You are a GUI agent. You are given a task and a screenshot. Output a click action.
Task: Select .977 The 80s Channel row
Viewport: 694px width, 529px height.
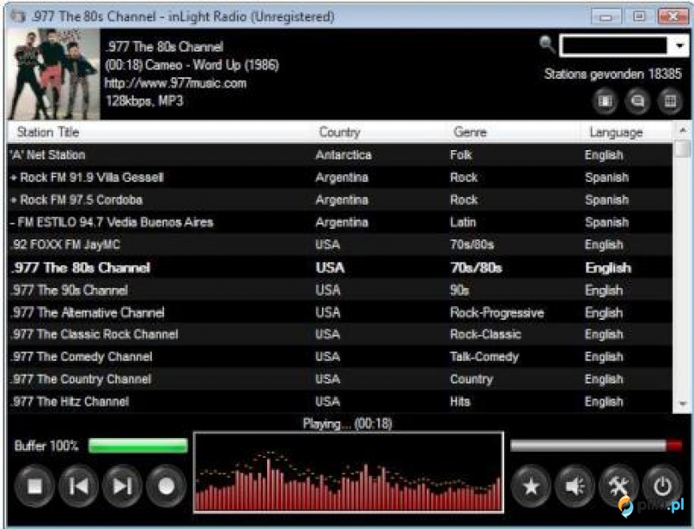tap(339, 268)
